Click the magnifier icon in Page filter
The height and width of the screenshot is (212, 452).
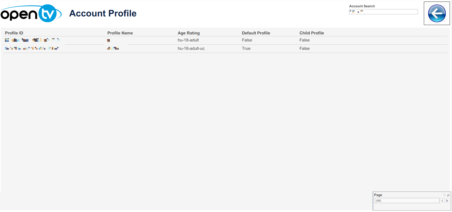coord(448,195)
